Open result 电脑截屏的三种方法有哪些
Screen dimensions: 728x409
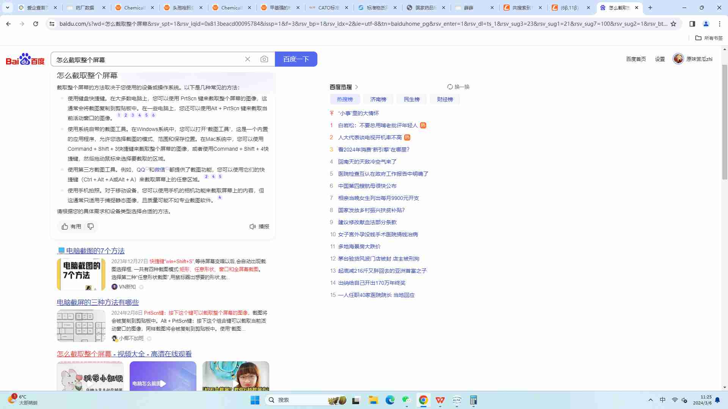98,302
